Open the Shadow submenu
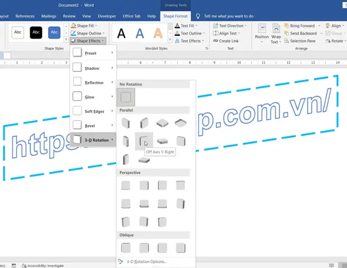347x268 pixels. [93, 68]
